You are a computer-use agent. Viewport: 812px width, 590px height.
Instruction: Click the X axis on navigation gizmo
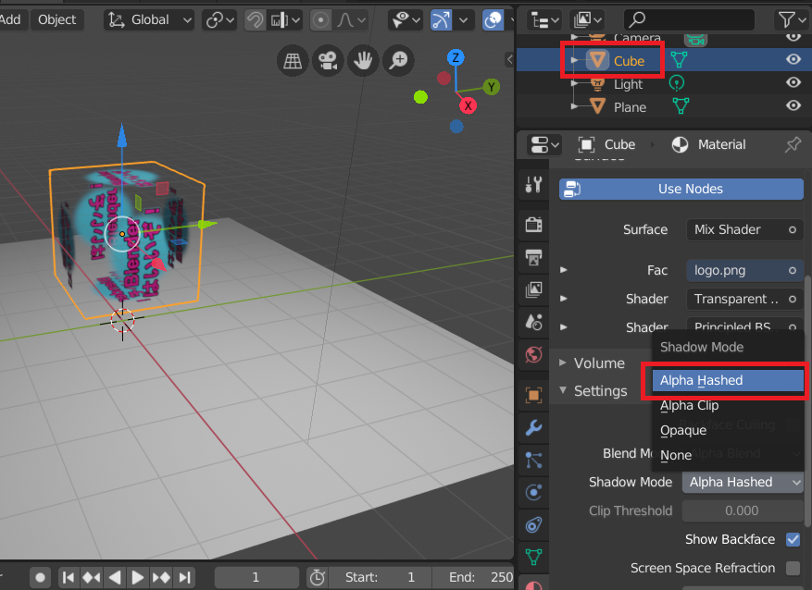(468, 106)
